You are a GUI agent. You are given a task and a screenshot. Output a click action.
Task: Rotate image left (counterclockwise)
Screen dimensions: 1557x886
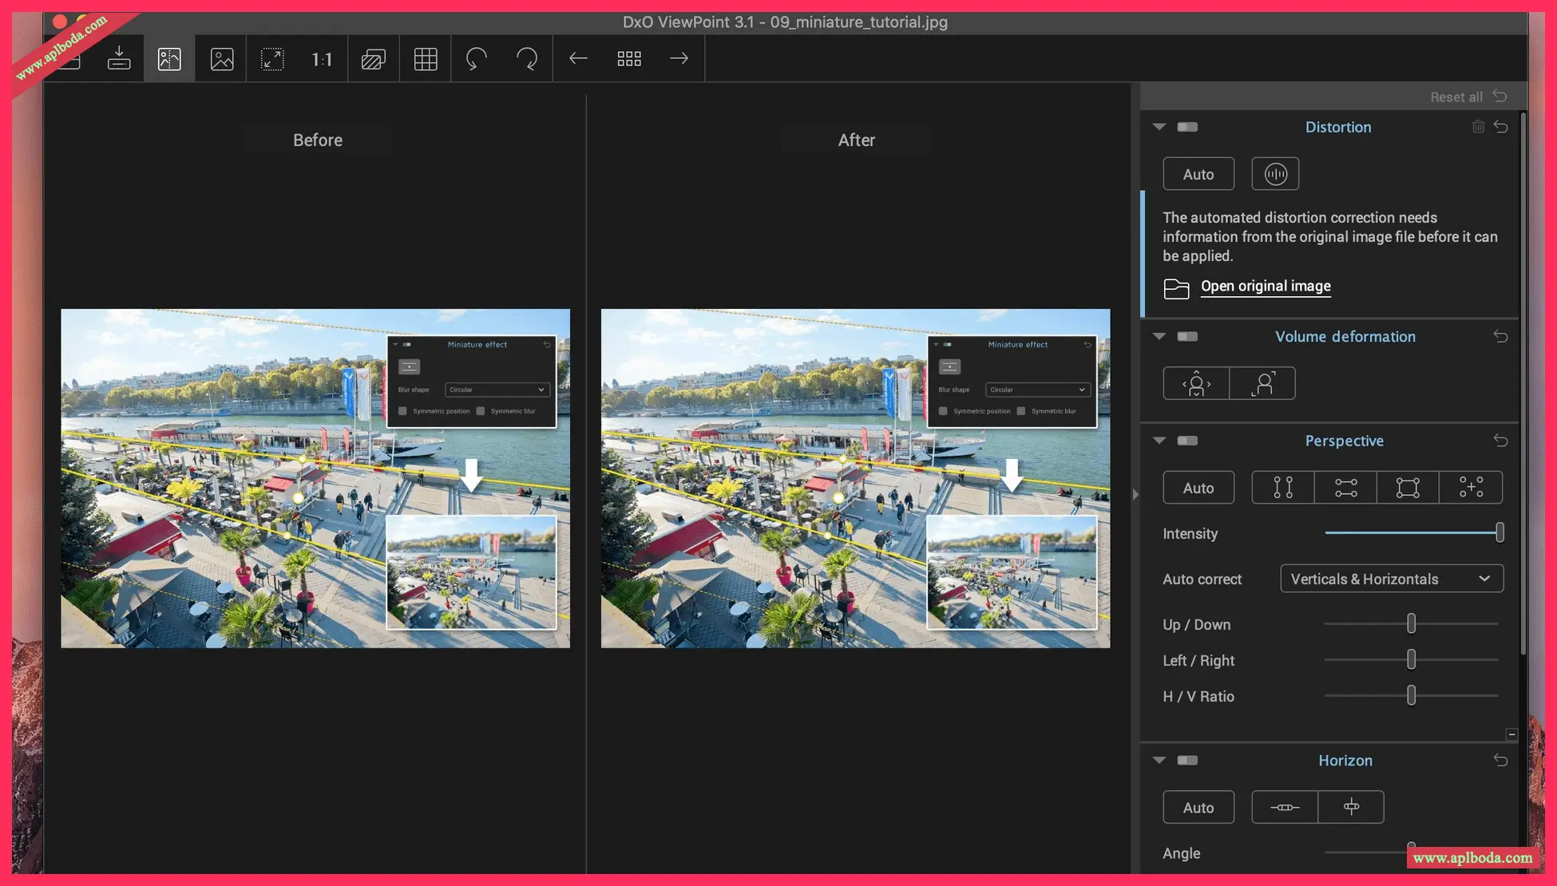click(477, 58)
